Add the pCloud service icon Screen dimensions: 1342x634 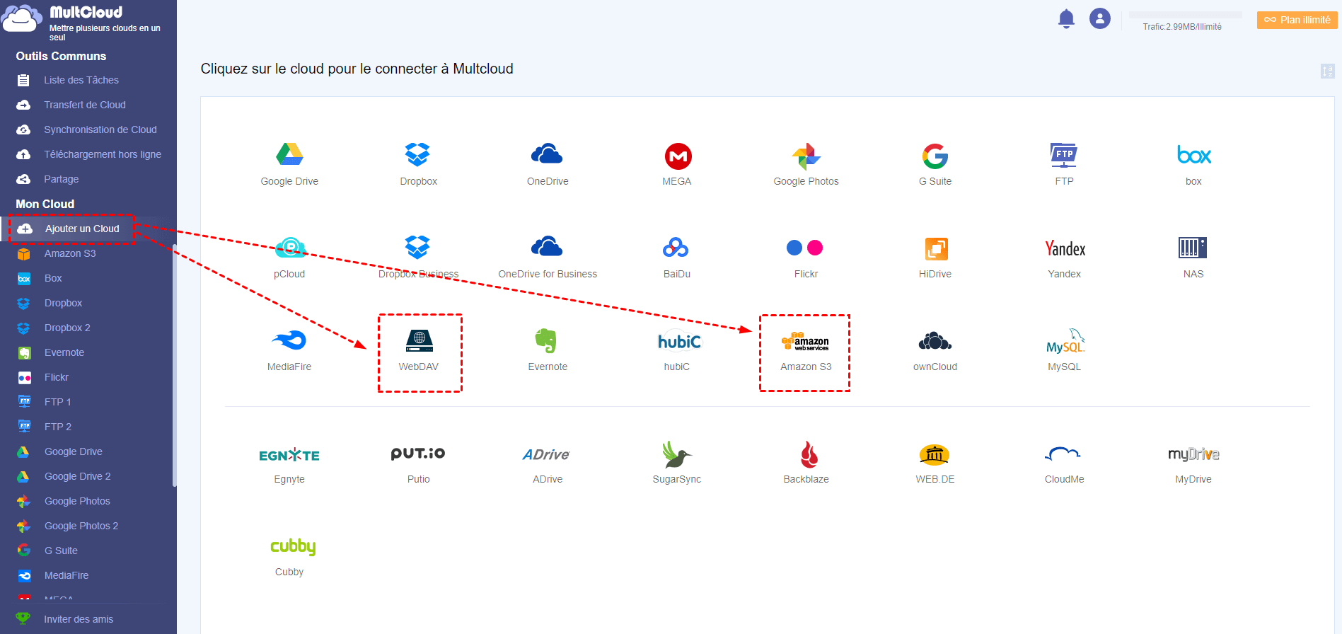290,248
